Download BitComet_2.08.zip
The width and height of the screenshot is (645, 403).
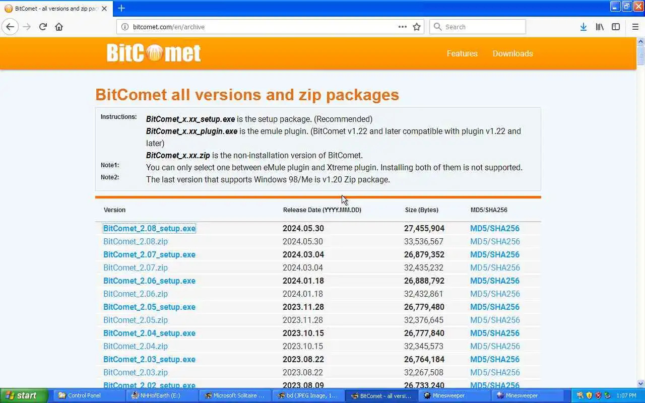pos(136,241)
